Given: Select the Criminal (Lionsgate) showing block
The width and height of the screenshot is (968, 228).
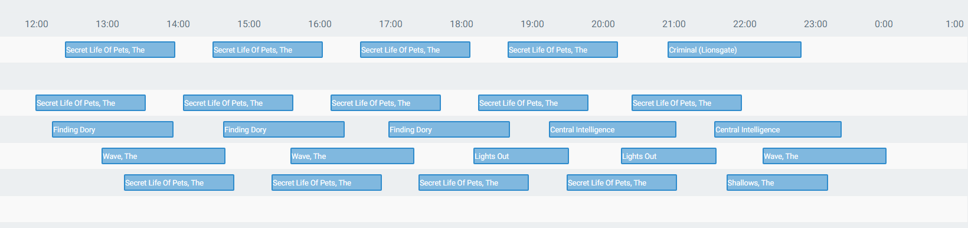Looking at the screenshot, I should [x=734, y=50].
